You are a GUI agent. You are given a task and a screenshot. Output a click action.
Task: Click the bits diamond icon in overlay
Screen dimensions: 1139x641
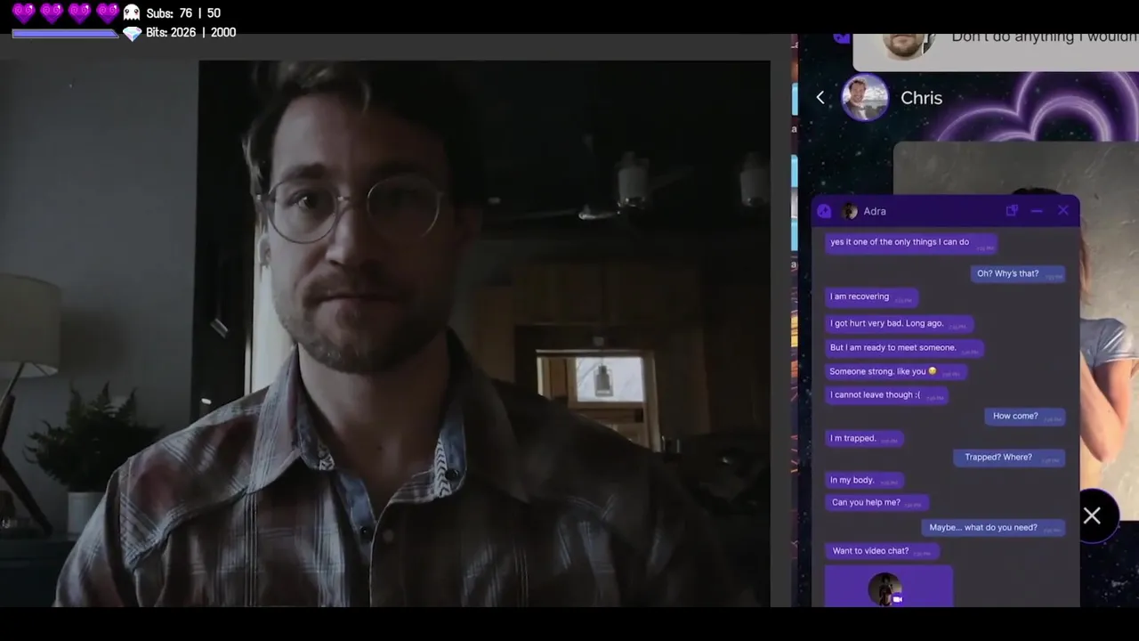[132, 33]
